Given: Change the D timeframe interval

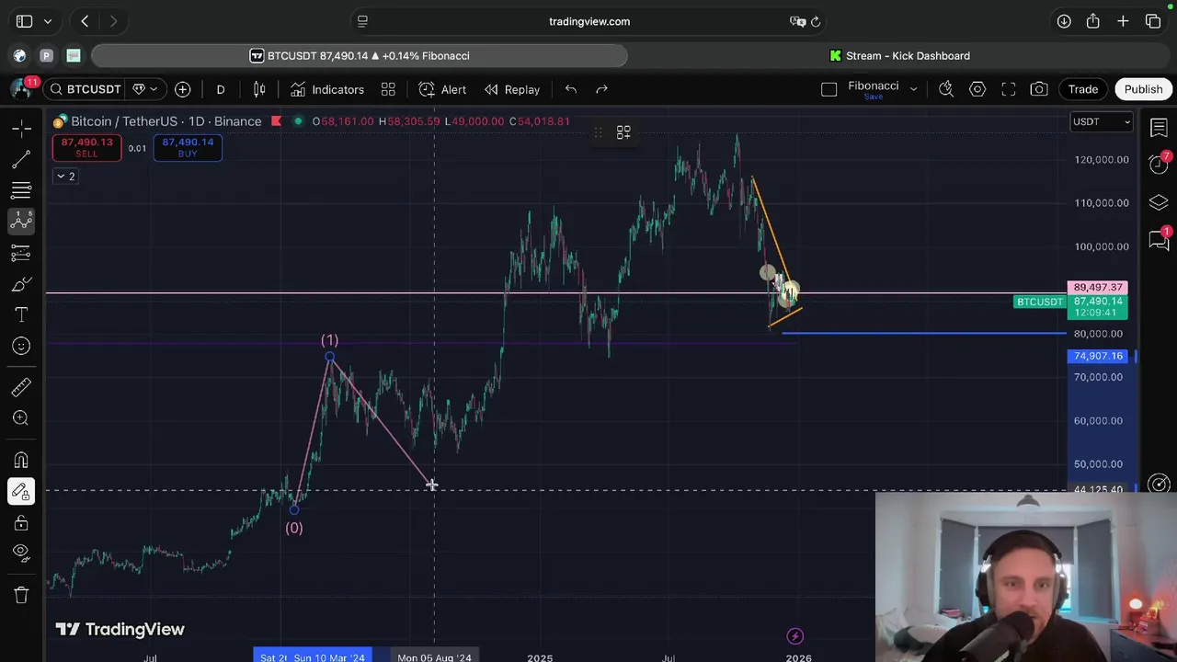Looking at the screenshot, I should 221,89.
